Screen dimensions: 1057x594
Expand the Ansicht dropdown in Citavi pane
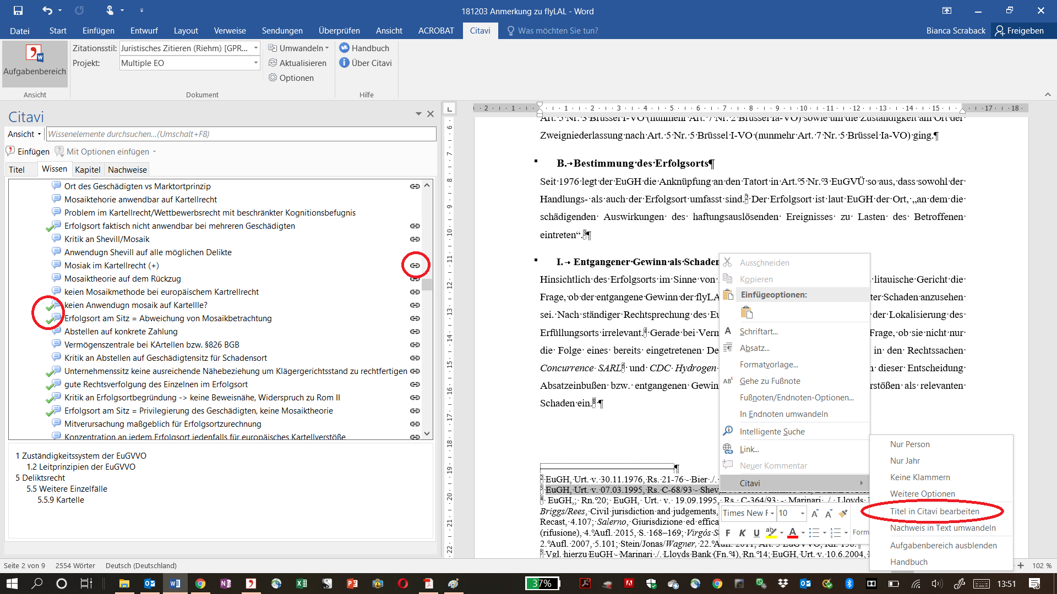[x=25, y=134]
